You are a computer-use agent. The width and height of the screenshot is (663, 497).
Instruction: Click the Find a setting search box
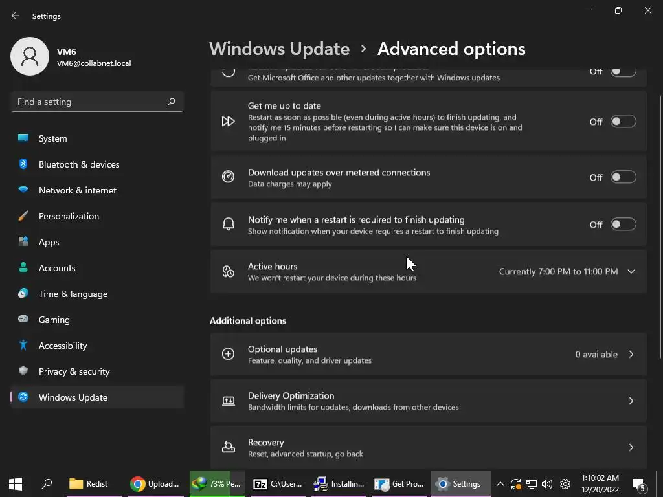pyautogui.click(x=97, y=102)
